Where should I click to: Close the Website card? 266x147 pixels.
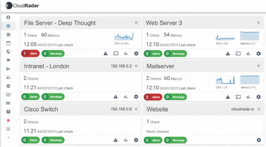[x=259, y=109]
